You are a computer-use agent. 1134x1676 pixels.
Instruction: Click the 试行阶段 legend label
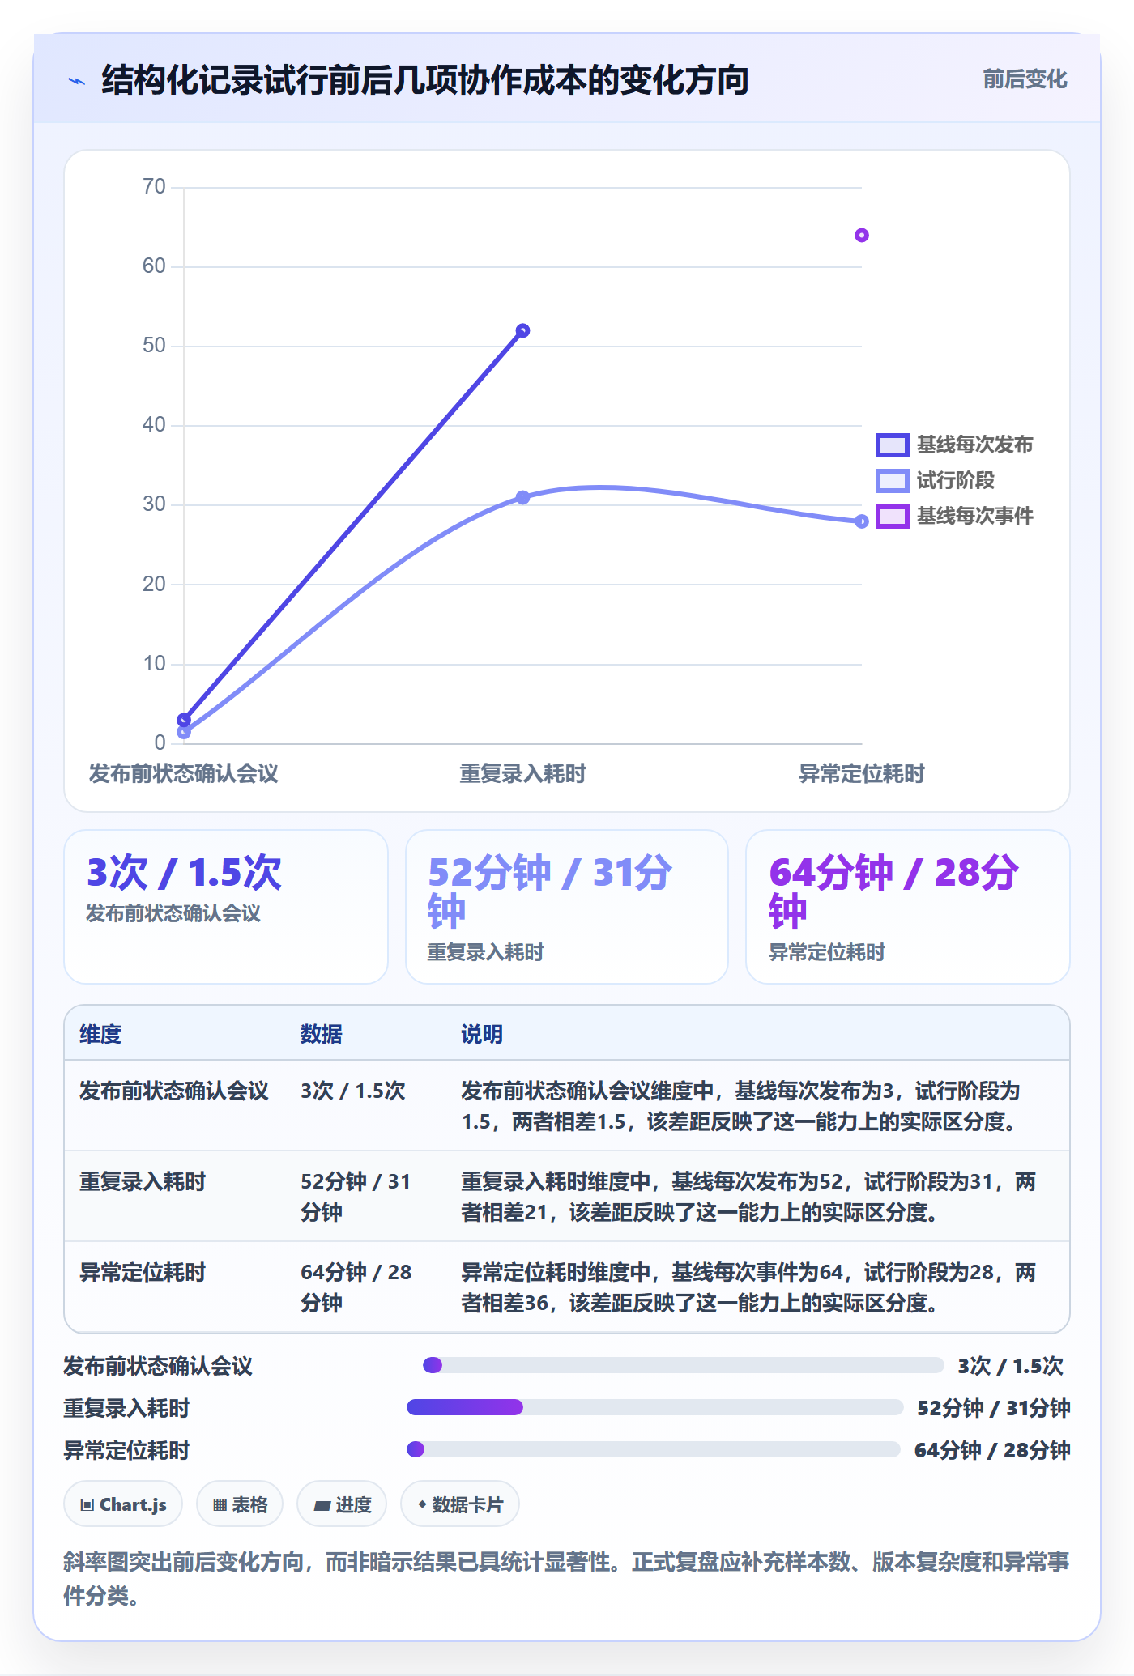(x=955, y=481)
